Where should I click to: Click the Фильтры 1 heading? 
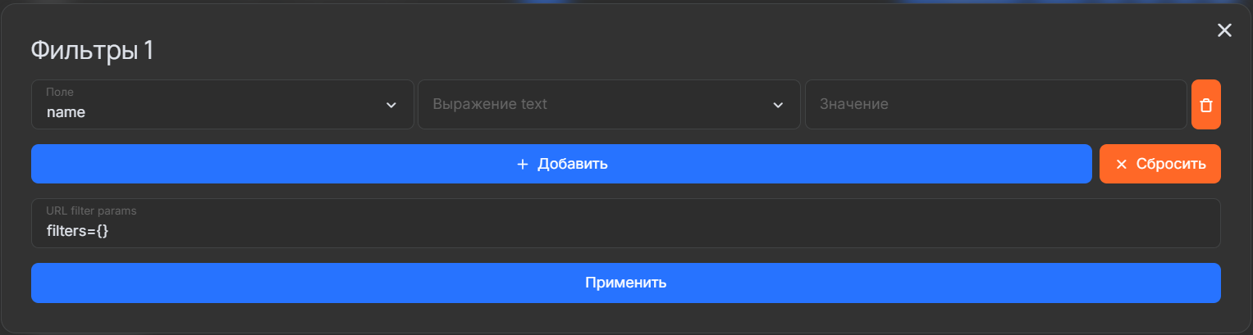(92, 51)
